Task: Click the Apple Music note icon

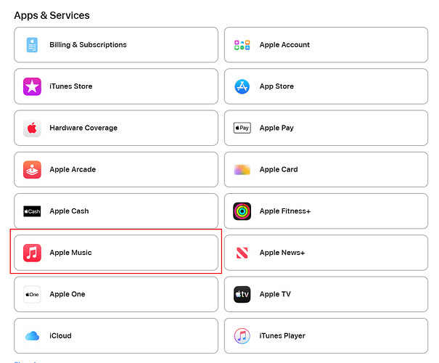Action: click(32, 253)
